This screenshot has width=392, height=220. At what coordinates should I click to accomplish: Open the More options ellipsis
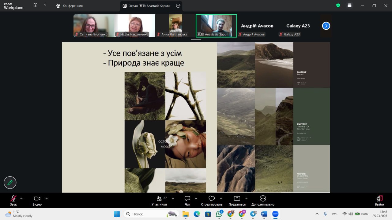pos(263,200)
